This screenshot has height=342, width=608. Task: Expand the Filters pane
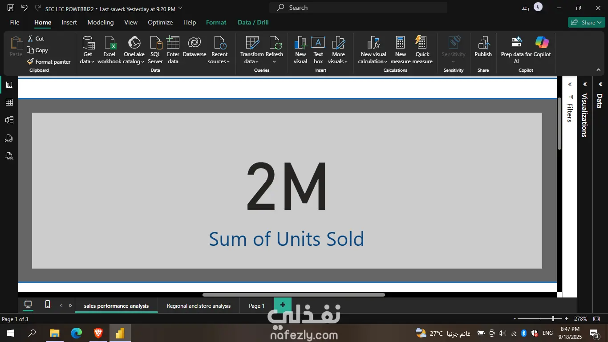570,84
